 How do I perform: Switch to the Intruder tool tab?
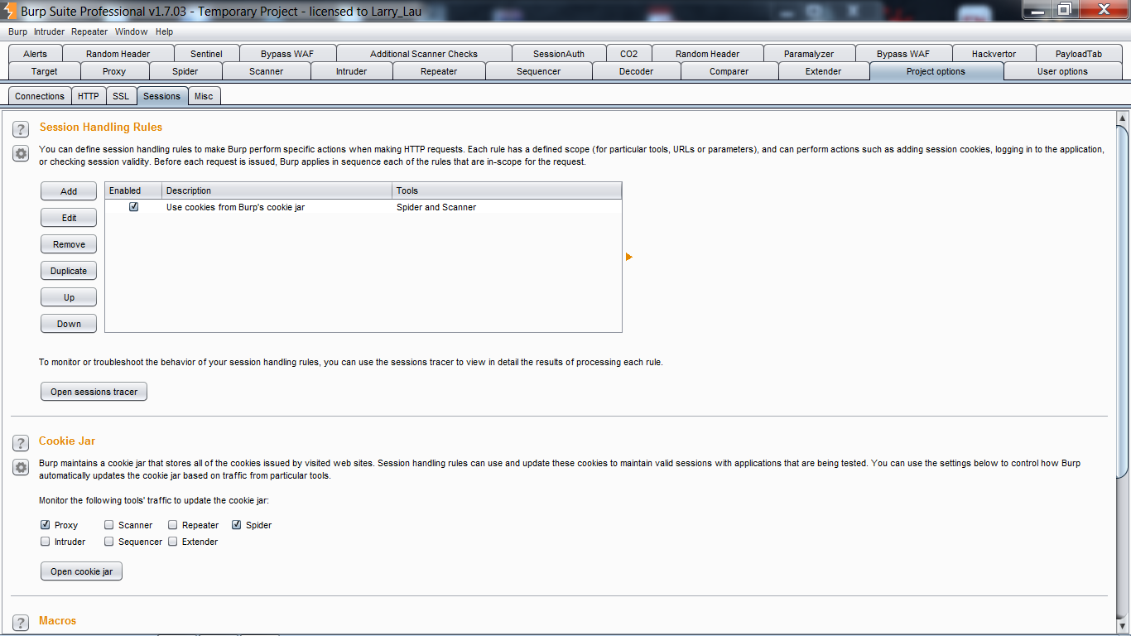point(352,71)
